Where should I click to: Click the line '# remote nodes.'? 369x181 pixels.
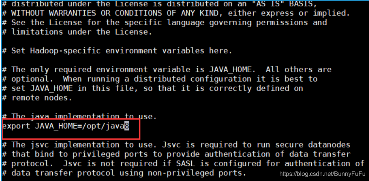[x=37, y=97]
